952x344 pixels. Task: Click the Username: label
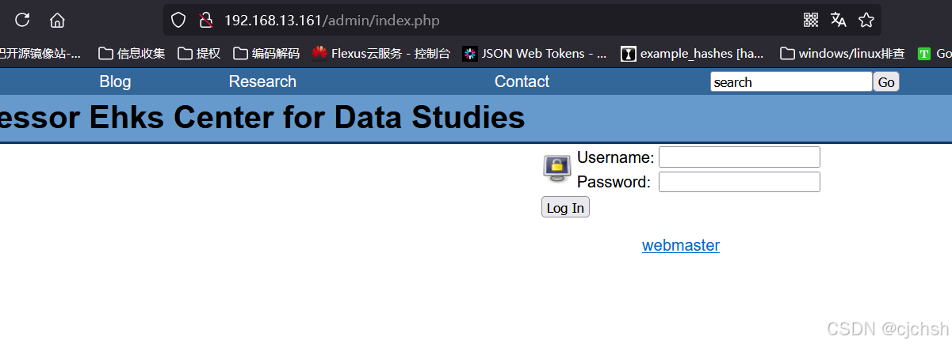click(x=615, y=157)
